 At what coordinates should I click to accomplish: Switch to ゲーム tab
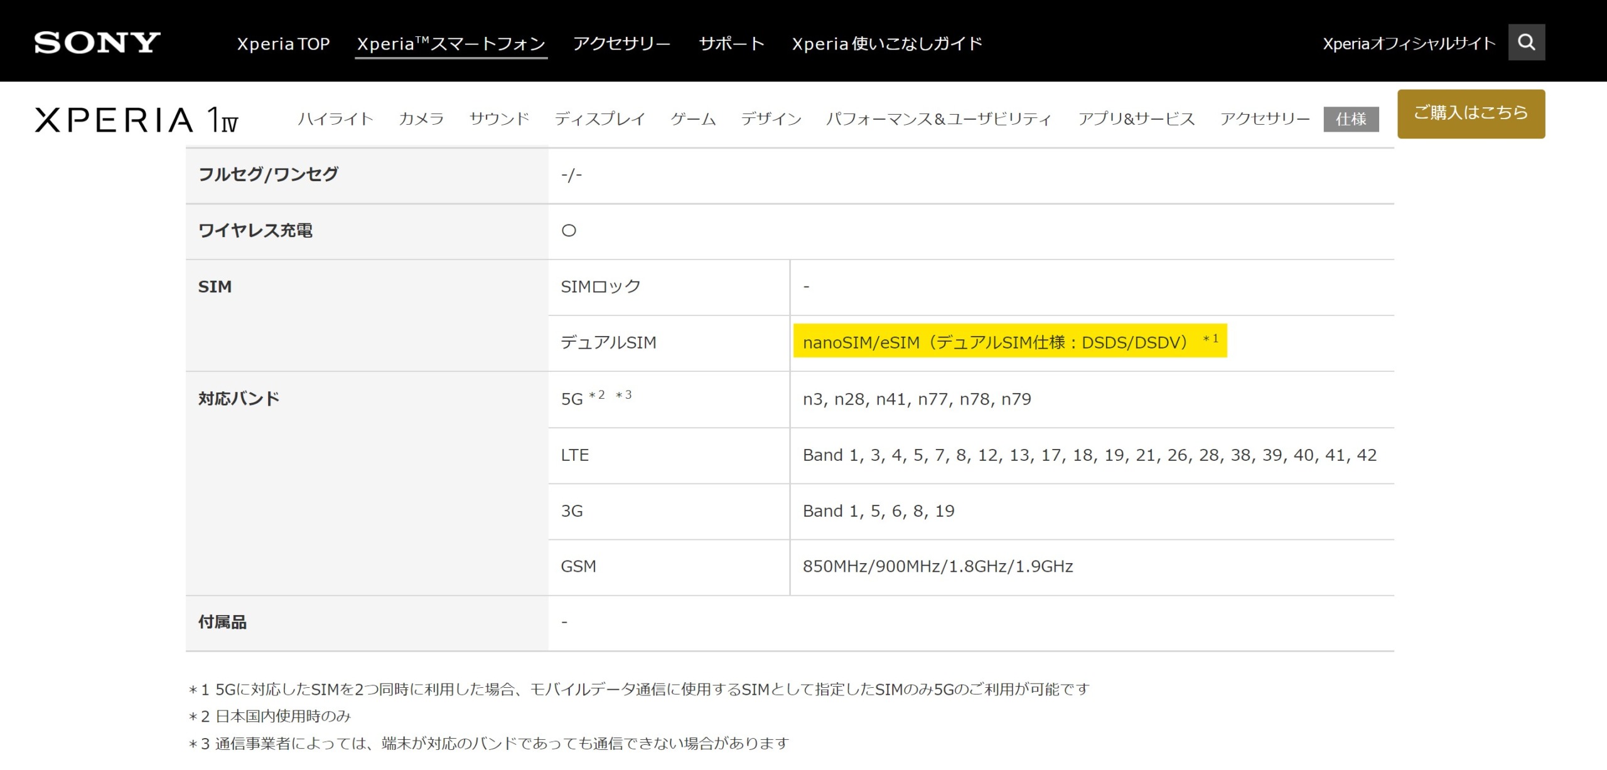[x=693, y=119]
